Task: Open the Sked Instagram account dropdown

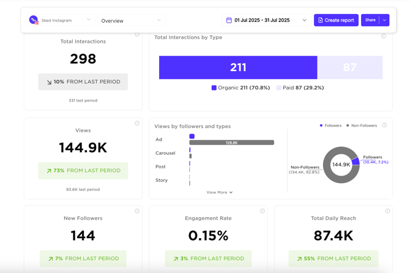Action: [x=89, y=20]
